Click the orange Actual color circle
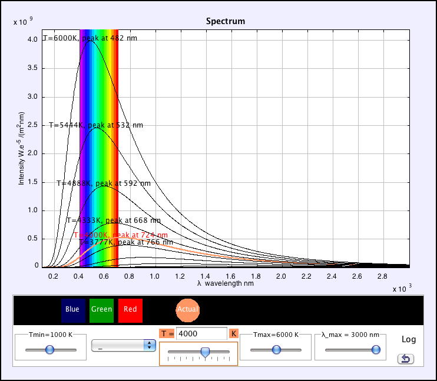 click(x=188, y=310)
